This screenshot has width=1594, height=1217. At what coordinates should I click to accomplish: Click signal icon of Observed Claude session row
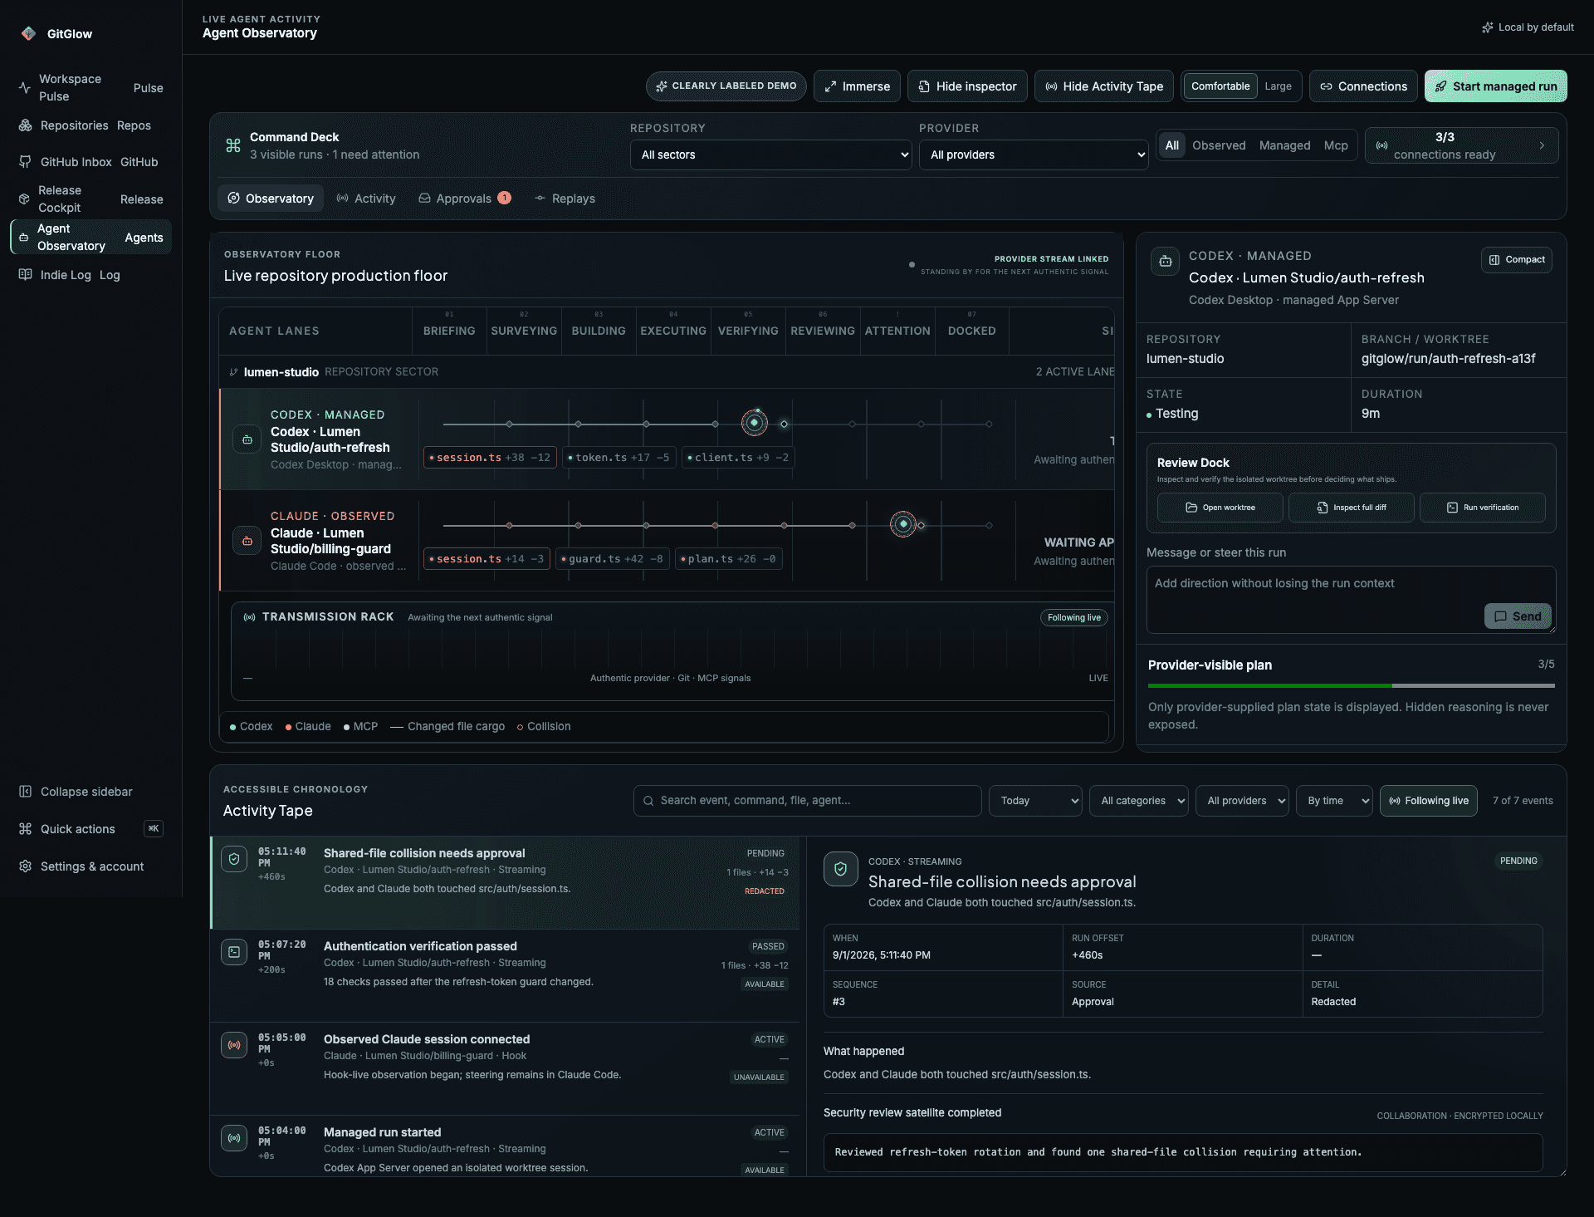coord(234,1045)
